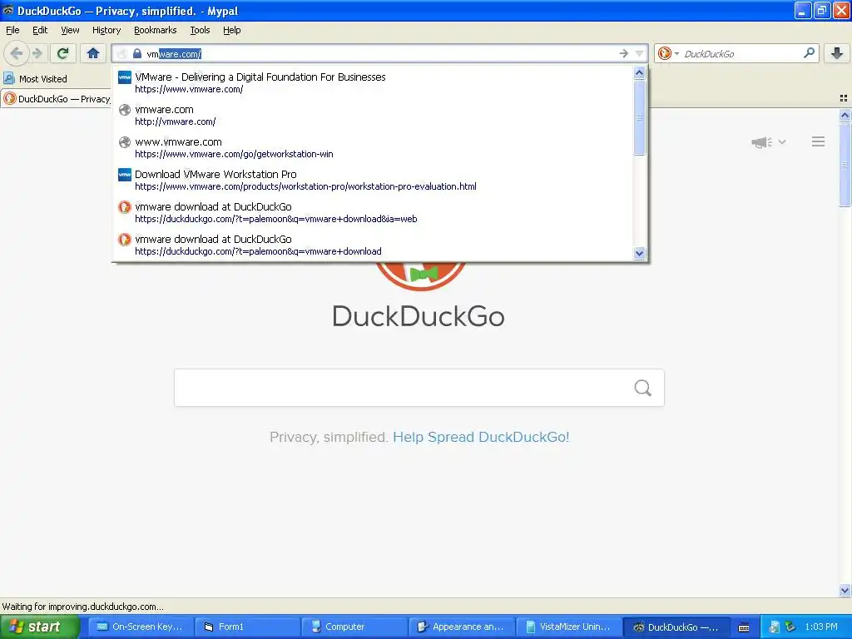
Task: Click page scrollbar down arrow
Action: pyautogui.click(x=845, y=590)
